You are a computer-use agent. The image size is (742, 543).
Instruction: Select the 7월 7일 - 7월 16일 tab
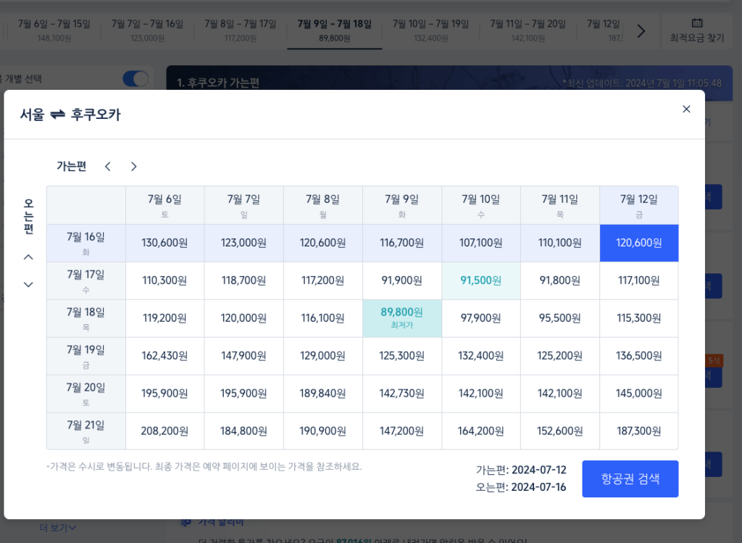[147, 30]
